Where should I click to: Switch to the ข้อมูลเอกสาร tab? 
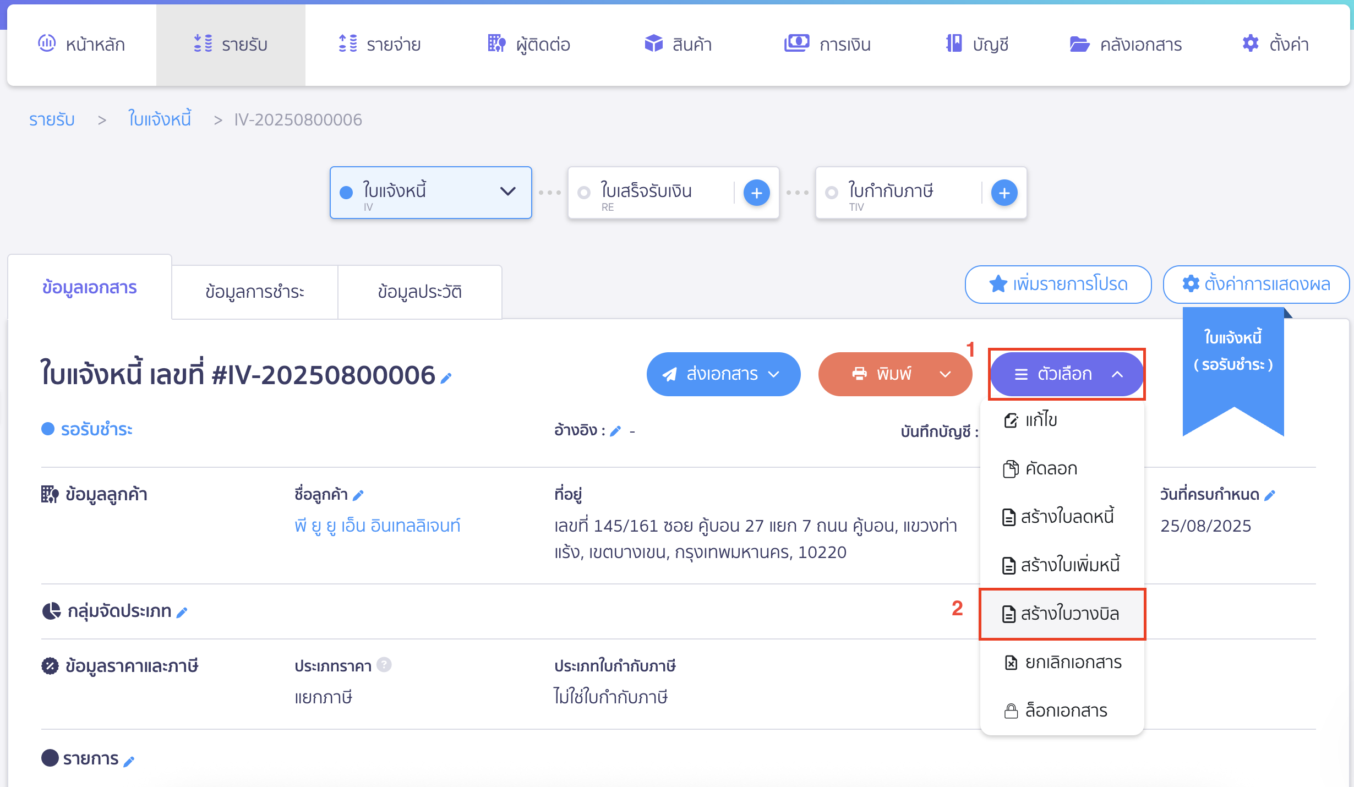(x=90, y=287)
